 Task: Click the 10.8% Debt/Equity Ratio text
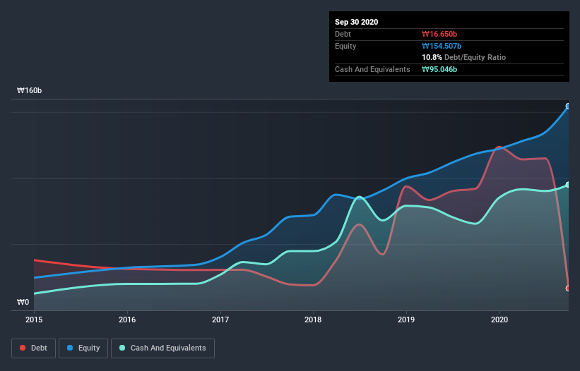click(464, 57)
